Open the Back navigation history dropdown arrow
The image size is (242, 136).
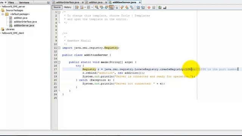[85, 8]
